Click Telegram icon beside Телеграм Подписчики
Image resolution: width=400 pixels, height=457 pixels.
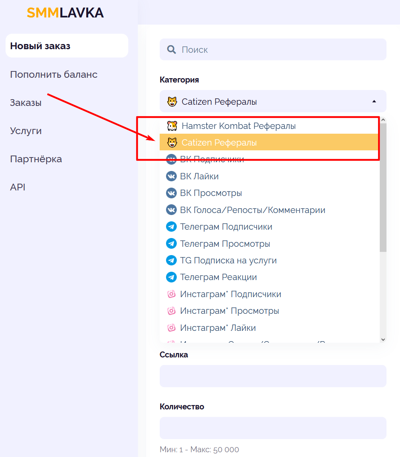coord(171,227)
